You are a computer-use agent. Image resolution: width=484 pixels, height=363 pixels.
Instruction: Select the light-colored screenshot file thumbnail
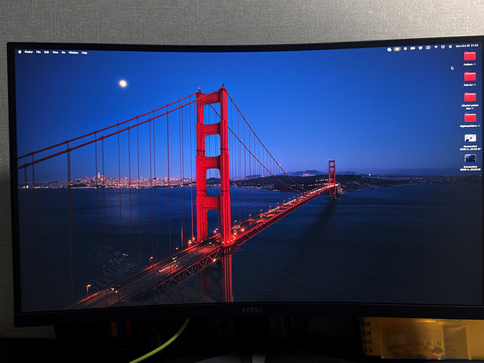pyautogui.click(x=470, y=137)
